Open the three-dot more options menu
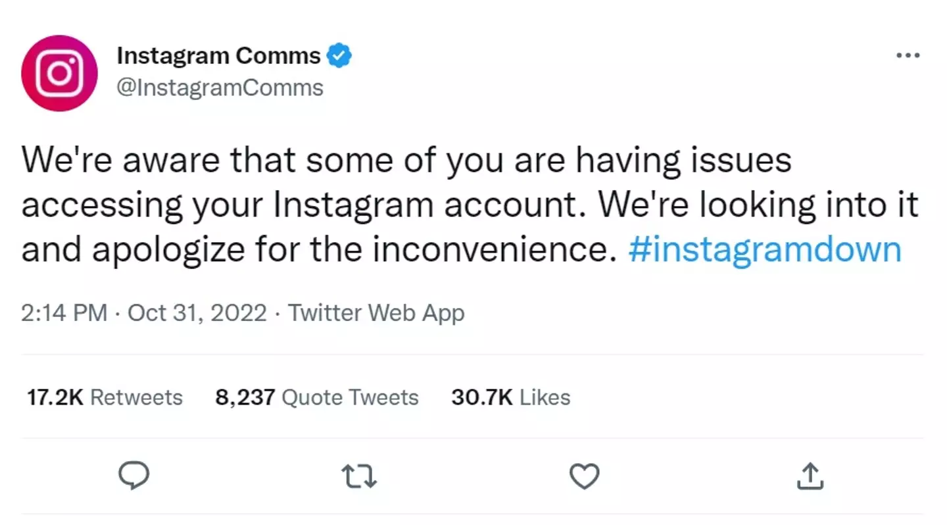947x525 pixels. click(x=908, y=56)
